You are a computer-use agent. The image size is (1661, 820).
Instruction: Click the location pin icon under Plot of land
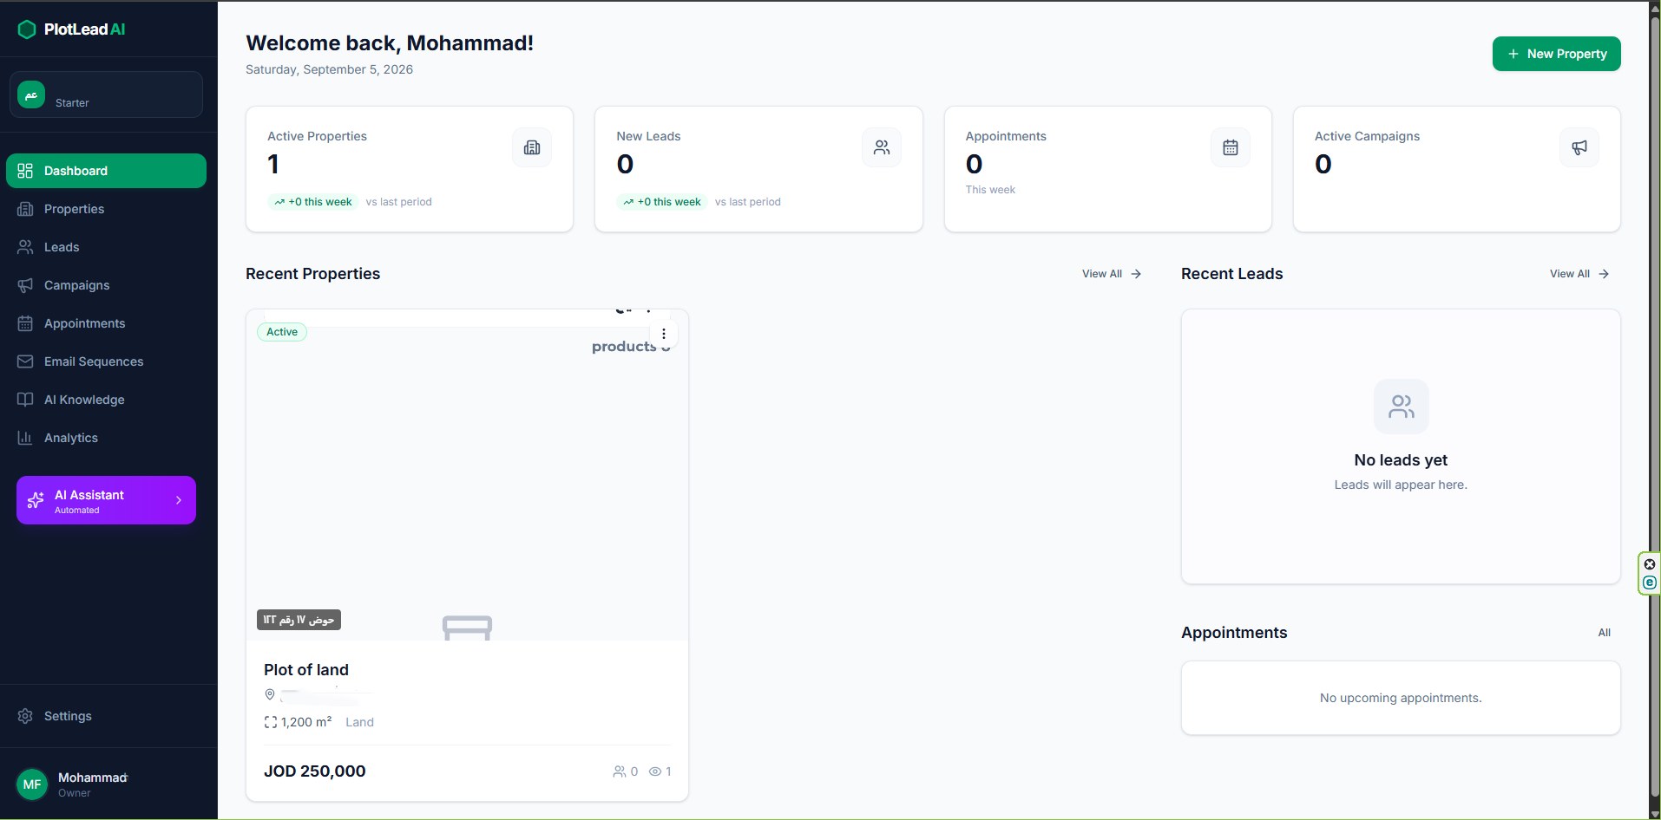click(x=270, y=694)
